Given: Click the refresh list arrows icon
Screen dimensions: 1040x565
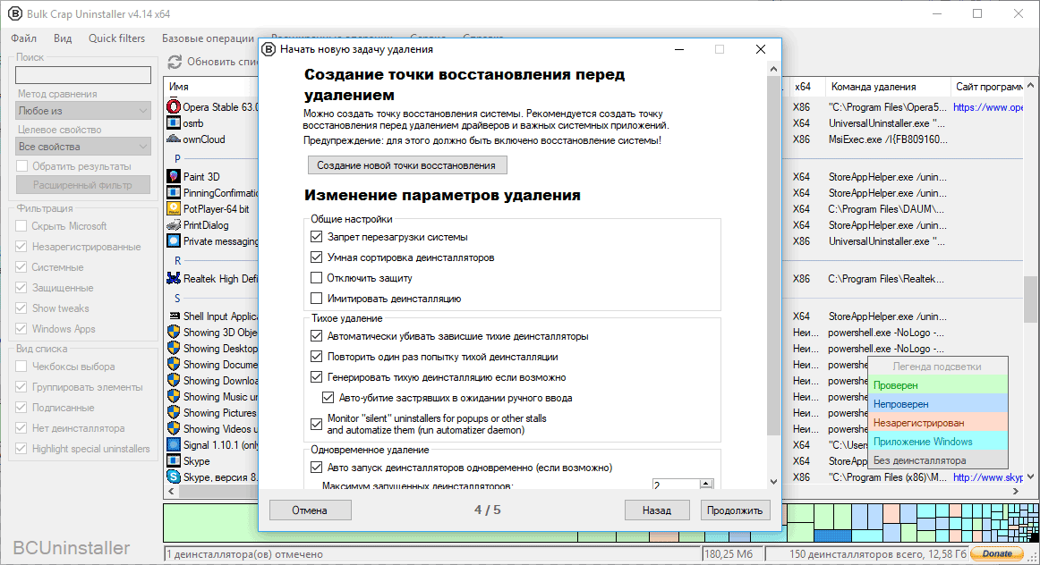Looking at the screenshot, I should pos(175,62).
